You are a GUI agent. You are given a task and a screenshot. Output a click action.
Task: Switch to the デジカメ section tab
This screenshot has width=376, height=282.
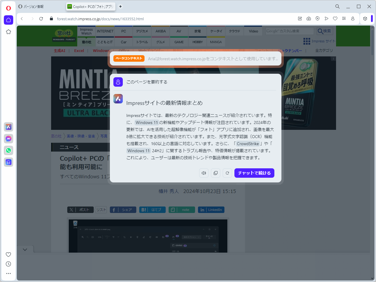click(x=142, y=31)
